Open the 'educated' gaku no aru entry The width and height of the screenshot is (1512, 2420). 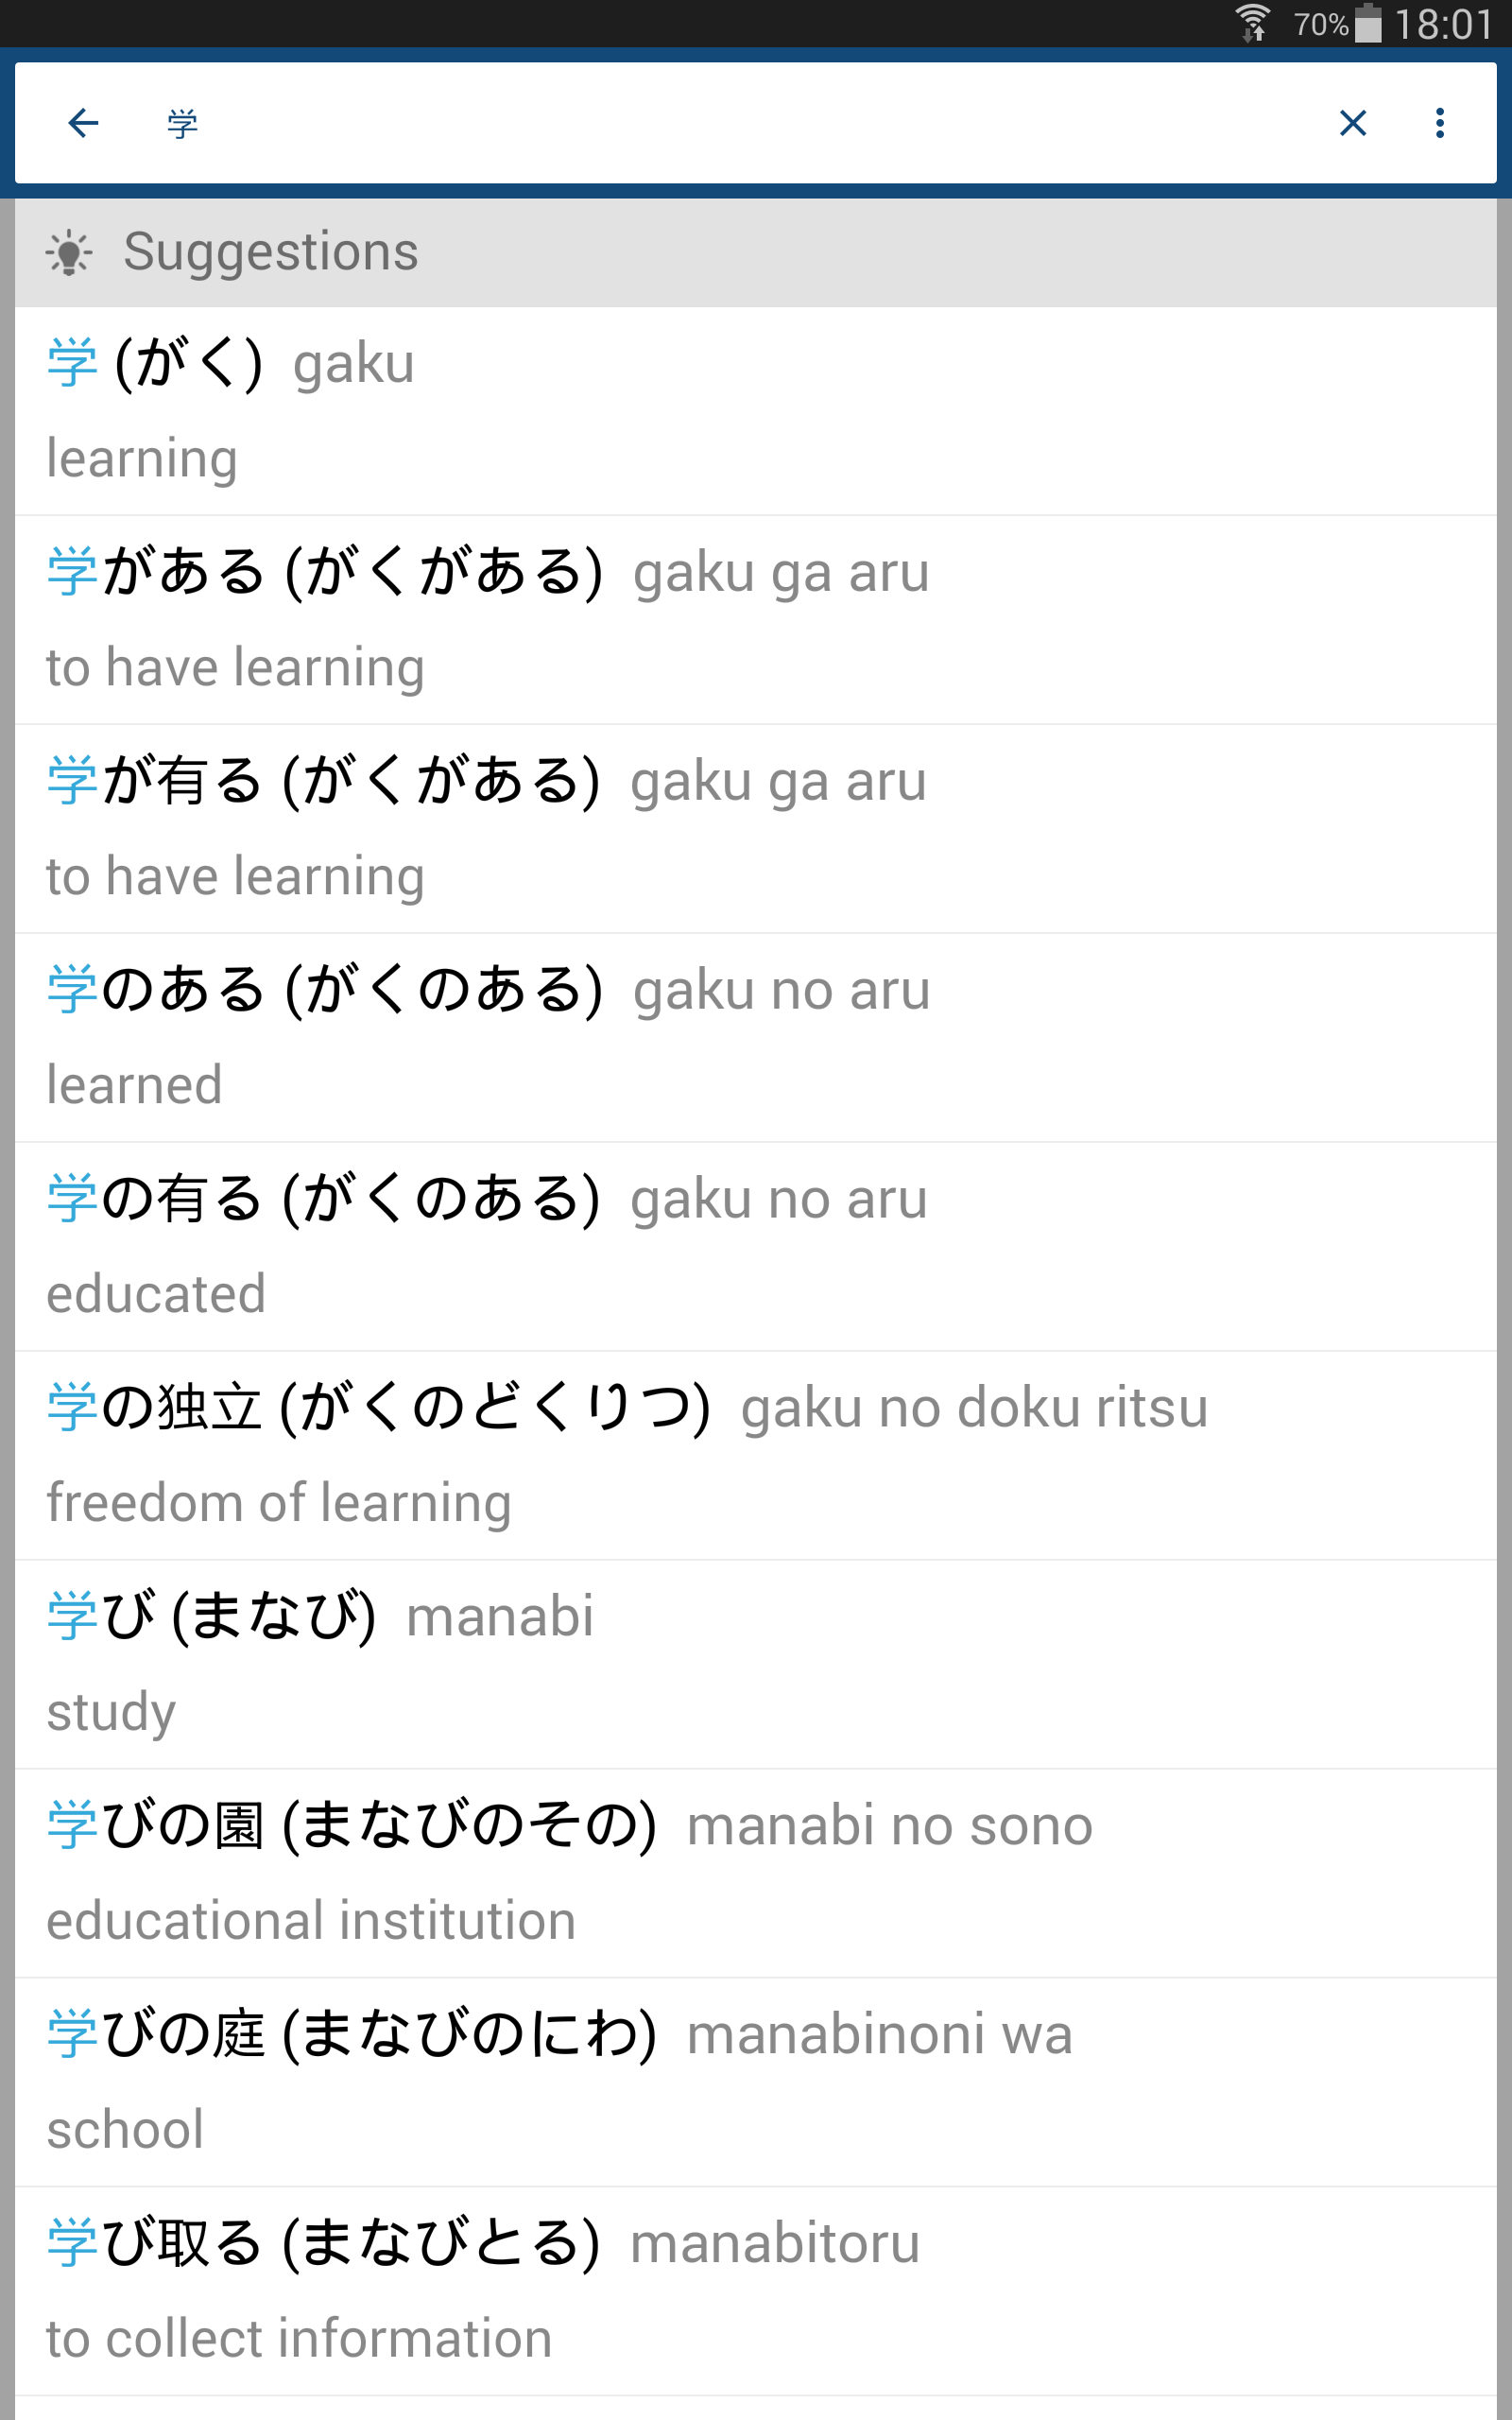[x=755, y=1247]
